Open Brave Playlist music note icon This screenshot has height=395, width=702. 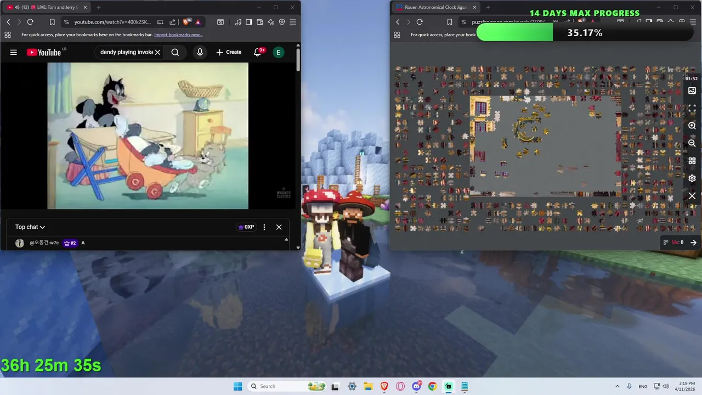238,22
